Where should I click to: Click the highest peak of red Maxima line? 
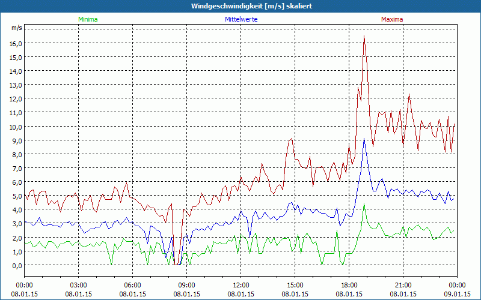click(x=364, y=37)
